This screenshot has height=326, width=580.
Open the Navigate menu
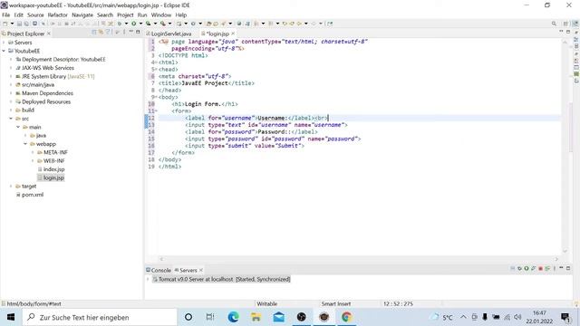(x=82, y=14)
